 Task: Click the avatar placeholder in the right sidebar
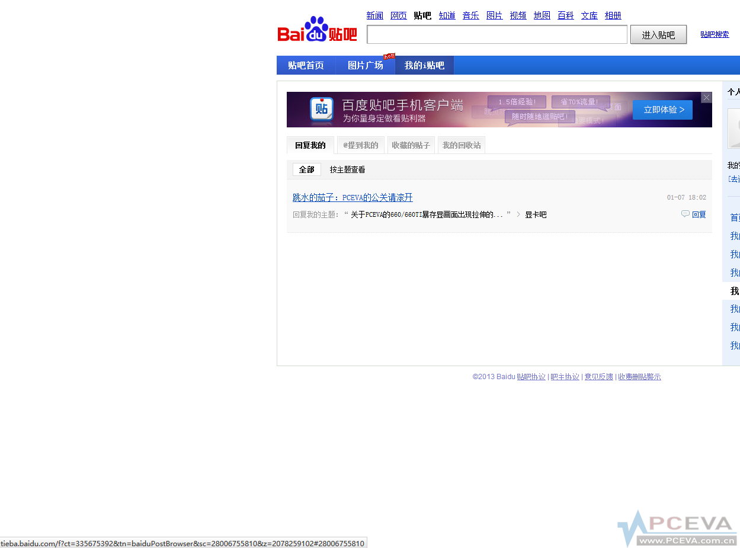(733, 128)
